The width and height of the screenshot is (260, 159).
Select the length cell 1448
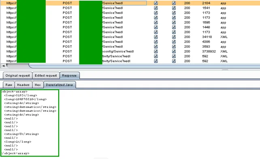(x=206, y=27)
